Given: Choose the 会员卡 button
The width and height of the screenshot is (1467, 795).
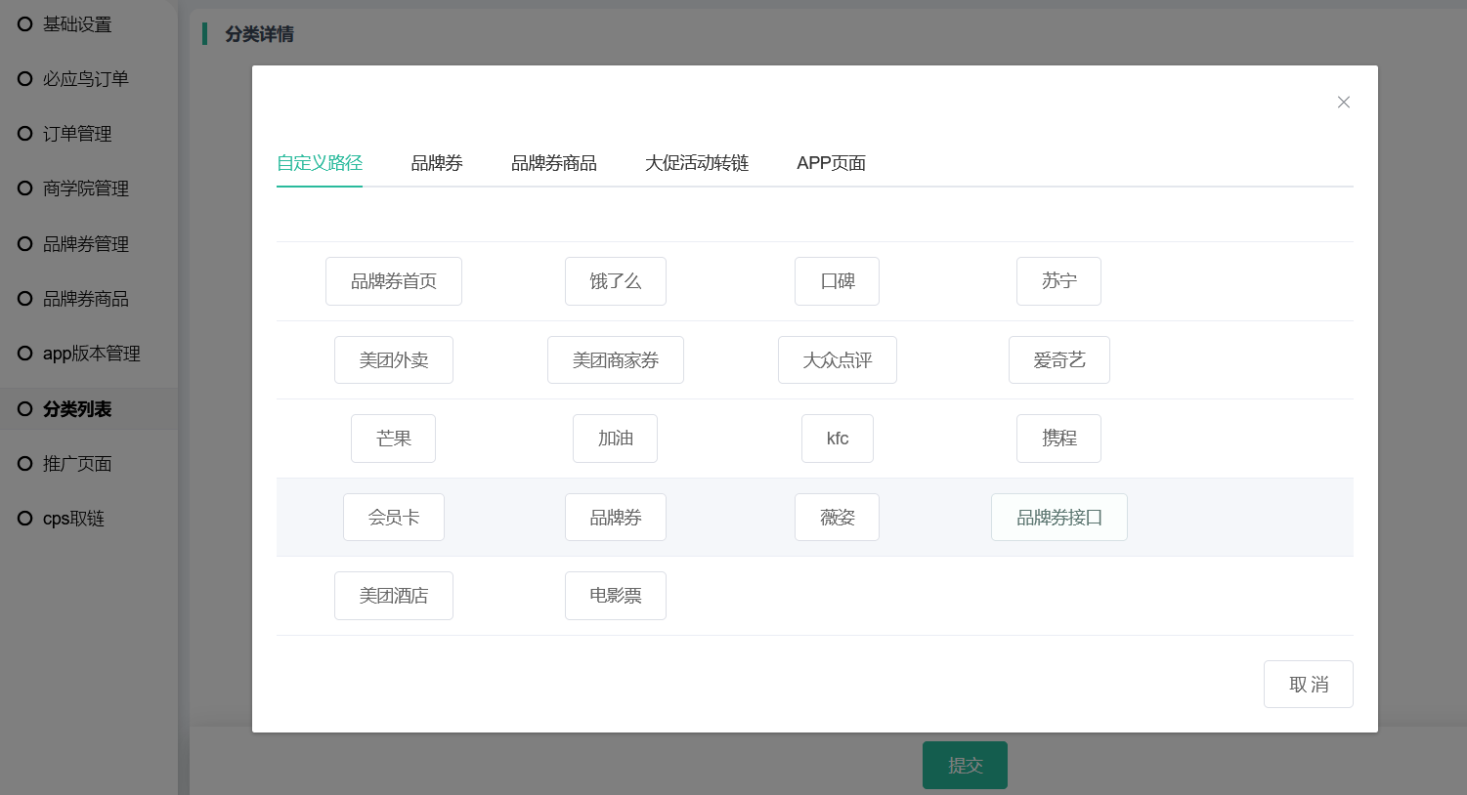Looking at the screenshot, I should point(394,518).
